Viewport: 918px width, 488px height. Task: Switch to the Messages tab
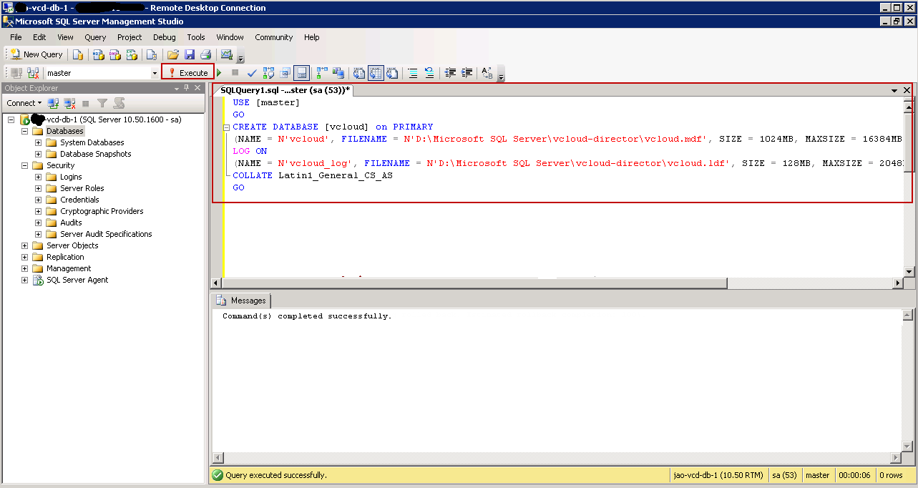point(248,301)
